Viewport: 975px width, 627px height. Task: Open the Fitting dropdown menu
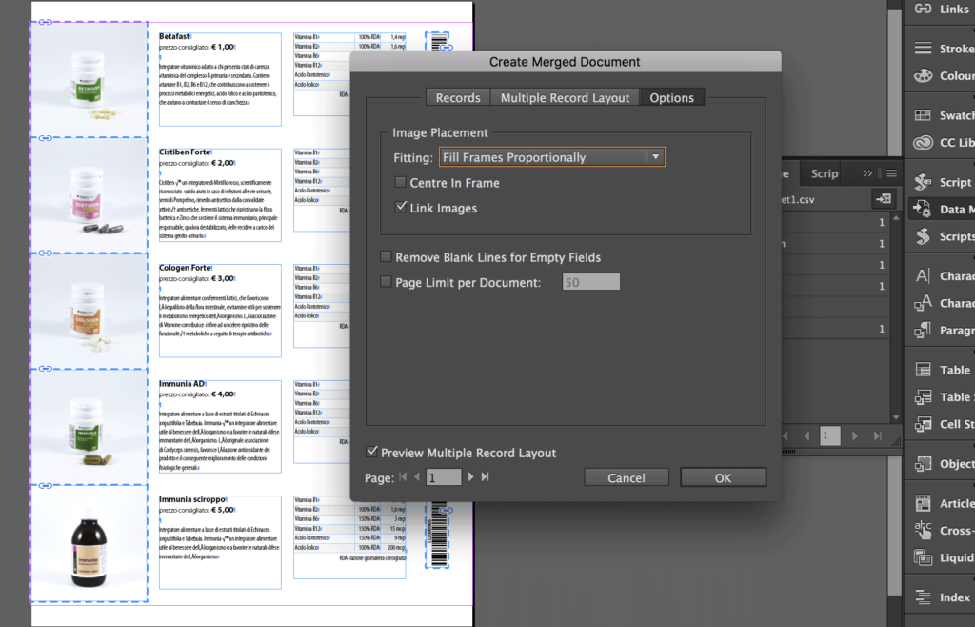point(552,156)
